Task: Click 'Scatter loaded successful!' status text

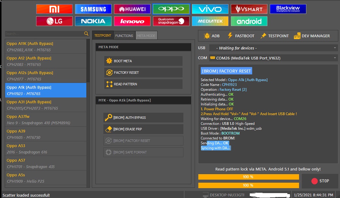Action: coord(26,195)
